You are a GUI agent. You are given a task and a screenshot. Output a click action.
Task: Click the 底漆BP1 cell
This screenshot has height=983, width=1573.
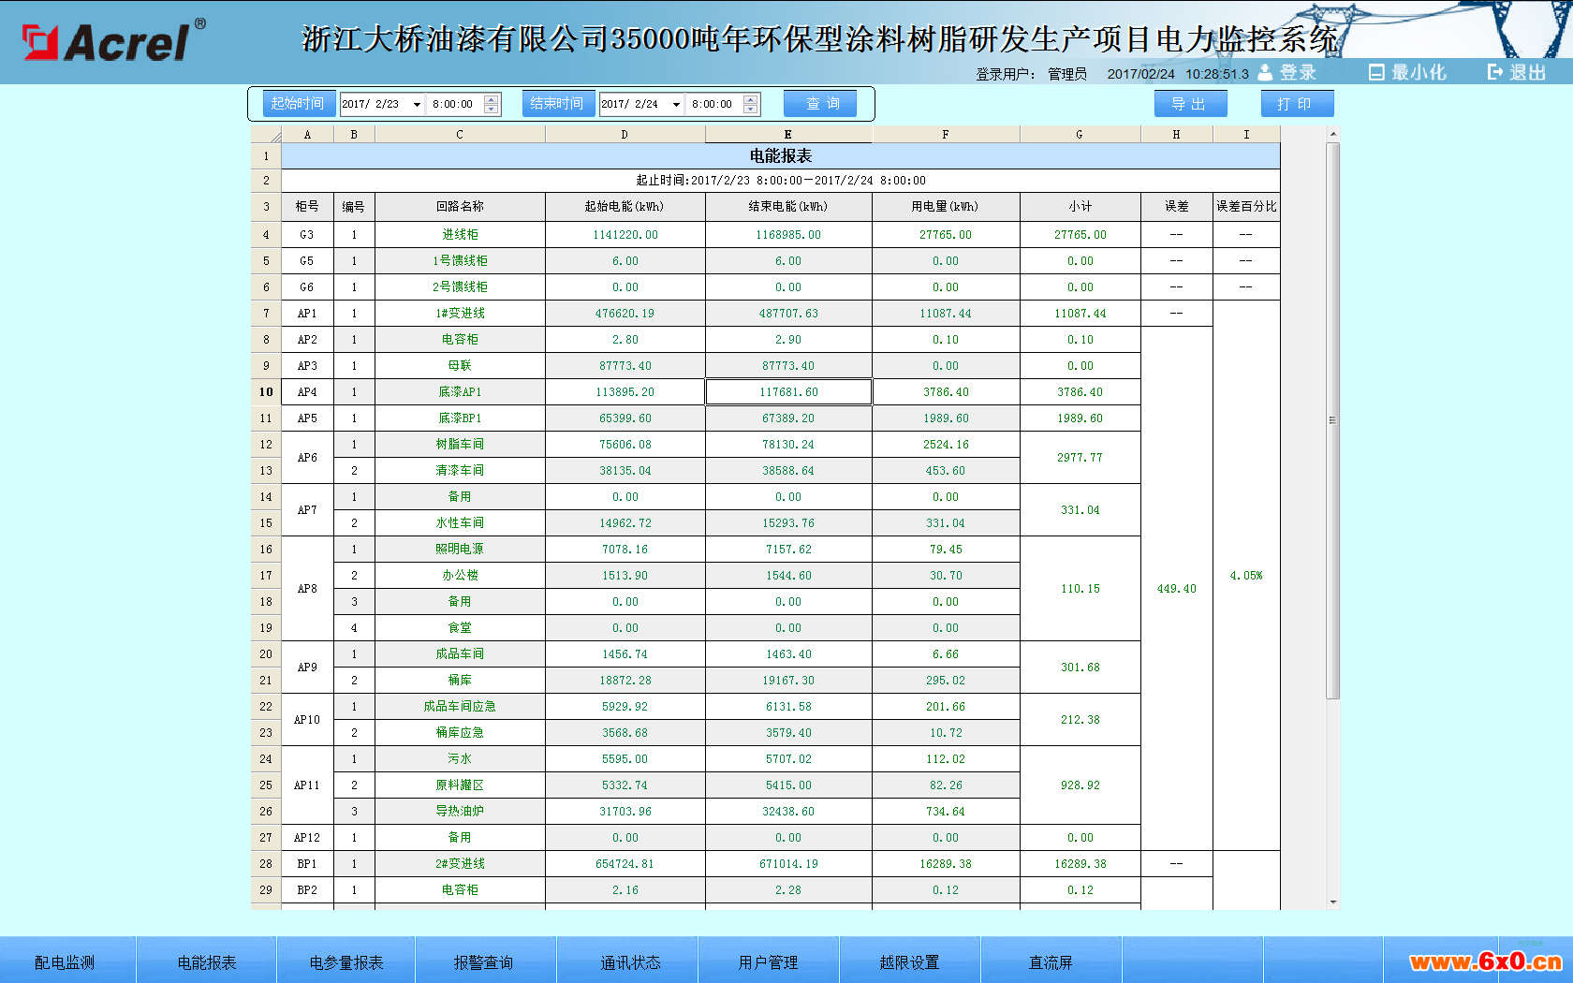pyautogui.click(x=460, y=418)
